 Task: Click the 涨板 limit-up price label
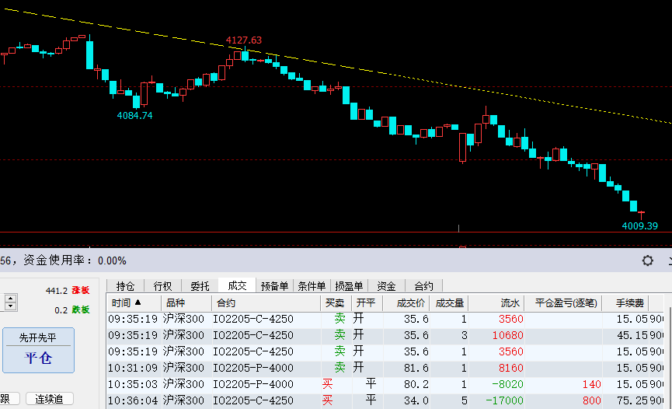tap(81, 290)
